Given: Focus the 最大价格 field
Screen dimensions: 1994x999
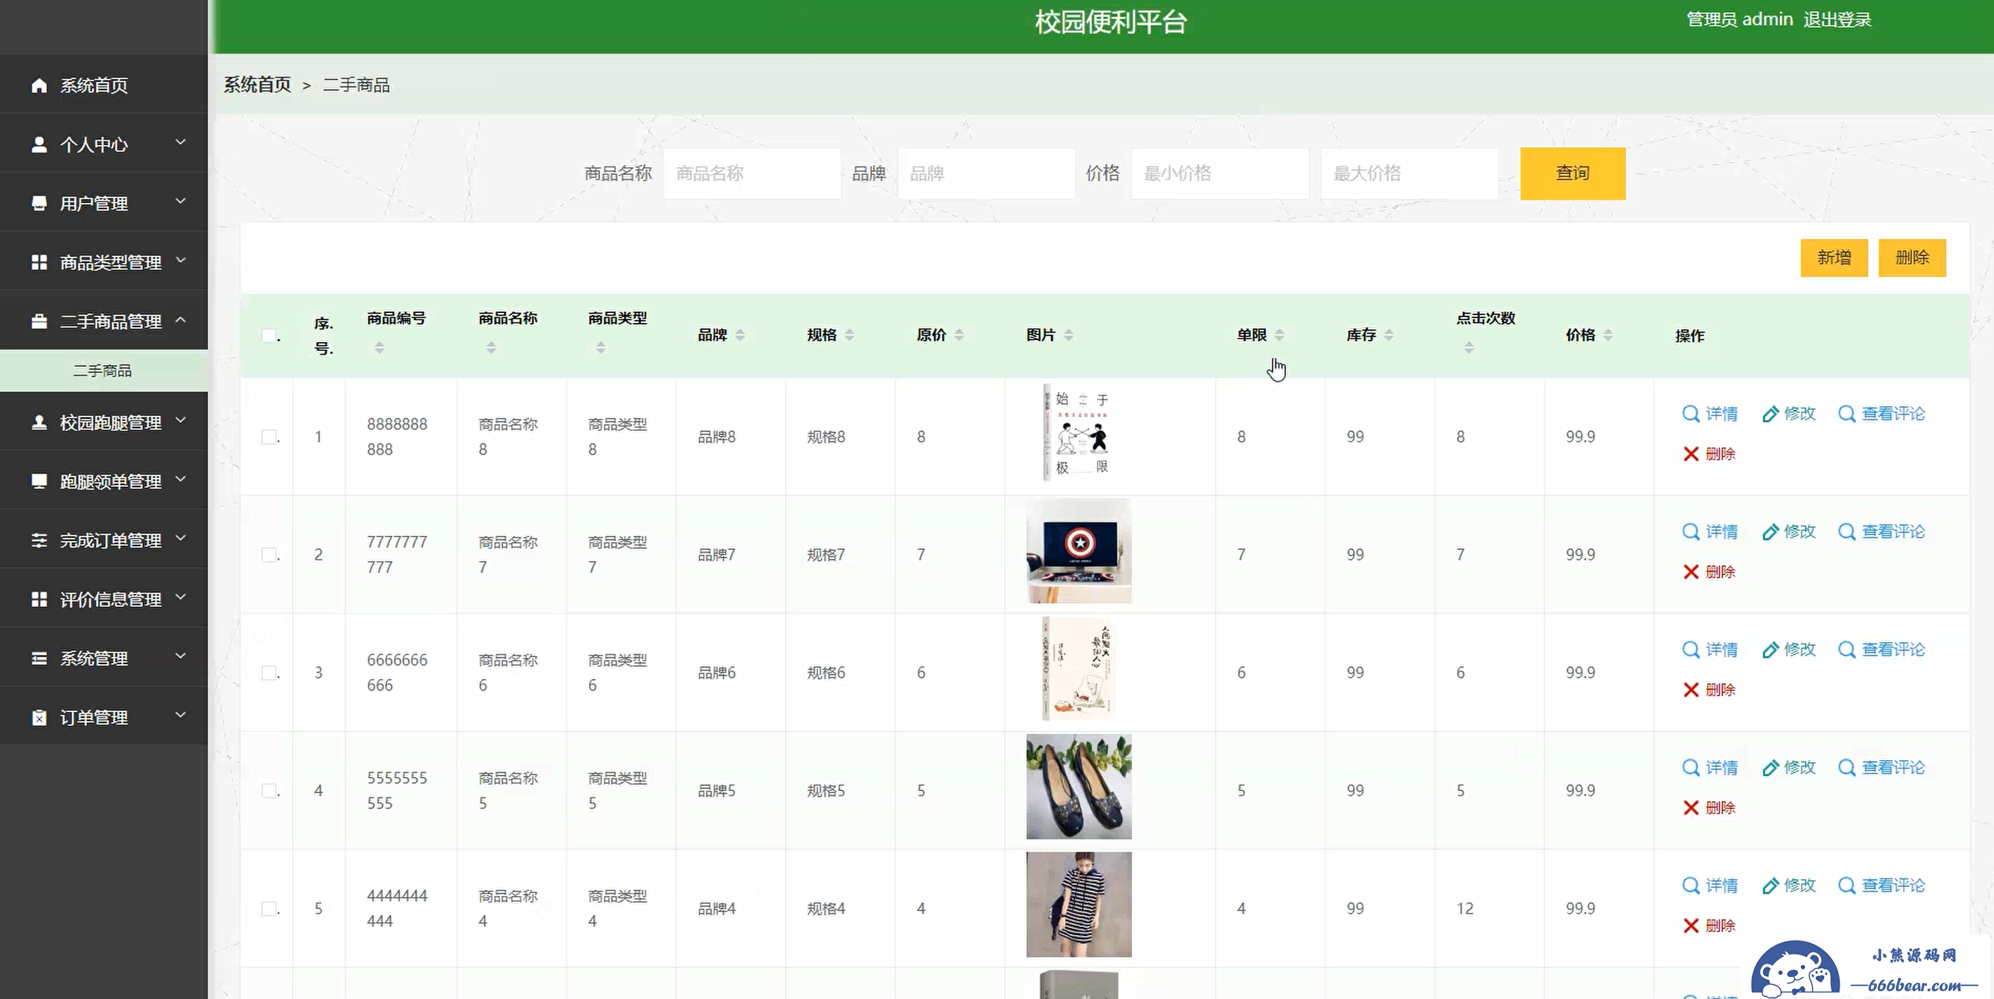Looking at the screenshot, I should click(x=1409, y=173).
